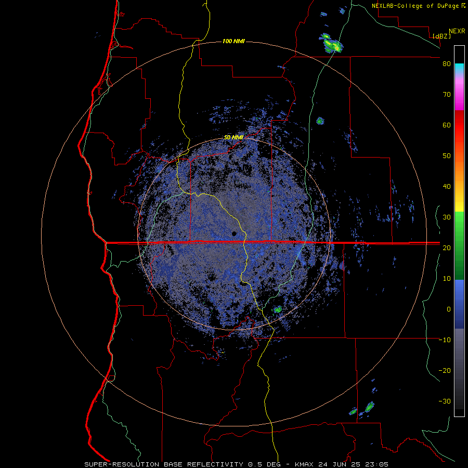Click the 70 value on the dBZ scale
This screenshot has width=468, height=468.
447,95
